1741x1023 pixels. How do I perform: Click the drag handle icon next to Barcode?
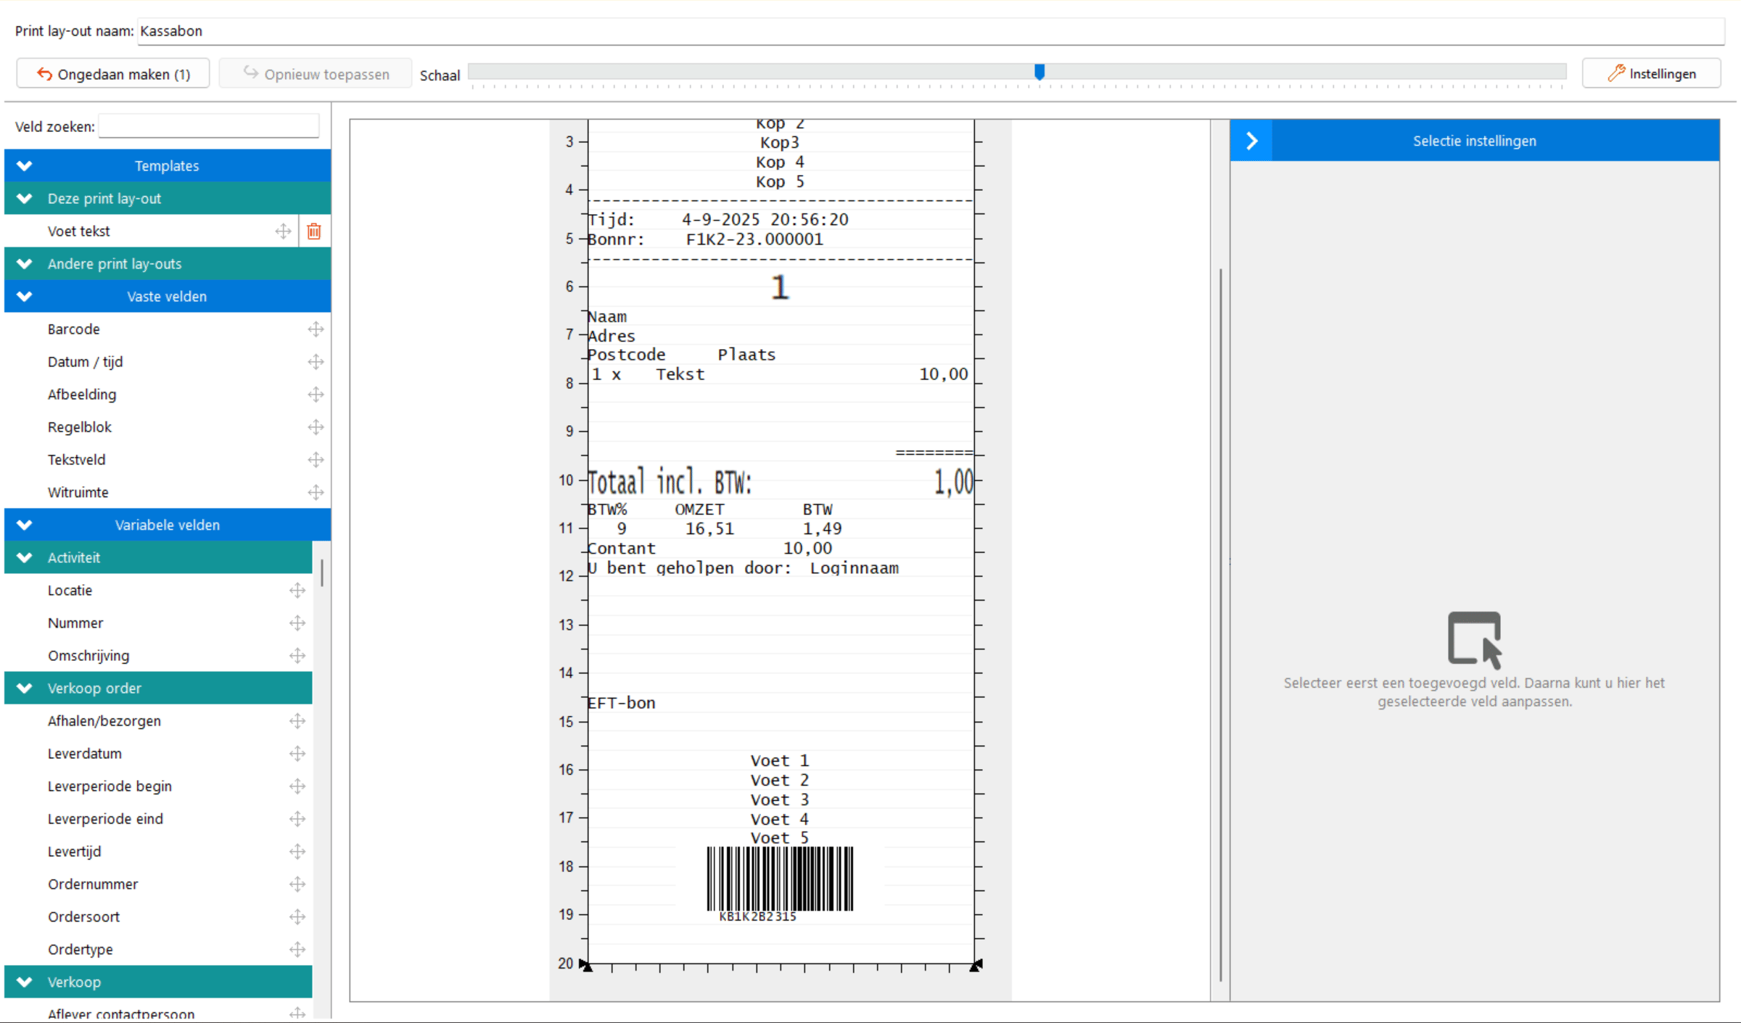click(x=316, y=329)
